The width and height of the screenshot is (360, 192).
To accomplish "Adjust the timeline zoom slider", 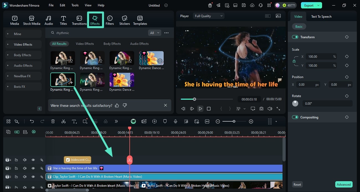I will [234, 121].
